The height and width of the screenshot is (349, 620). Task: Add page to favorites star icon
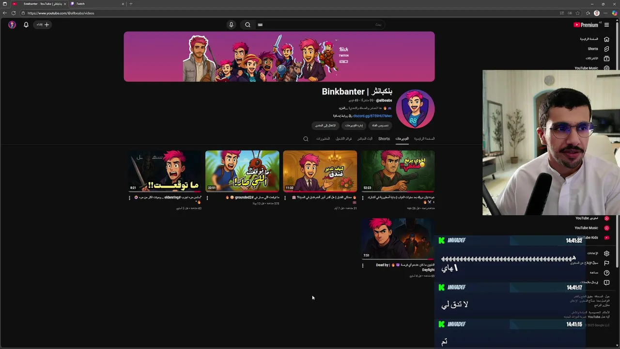point(577,13)
